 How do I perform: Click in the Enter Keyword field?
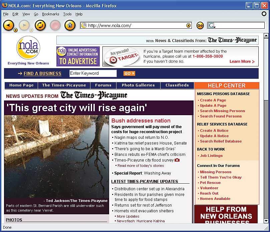click(x=93, y=73)
